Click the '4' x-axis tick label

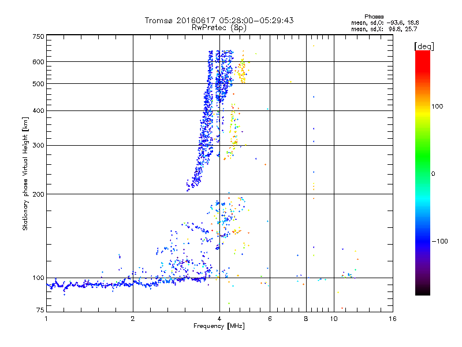click(x=219, y=319)
